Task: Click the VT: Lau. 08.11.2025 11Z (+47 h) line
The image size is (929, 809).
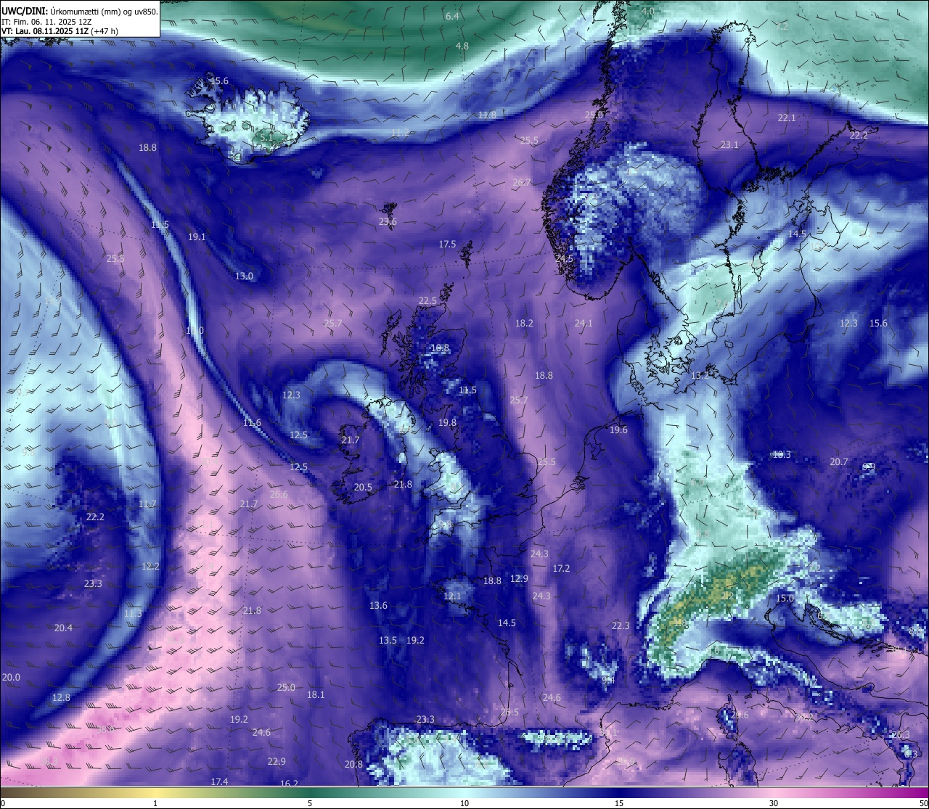Action: tap(60, 31)
